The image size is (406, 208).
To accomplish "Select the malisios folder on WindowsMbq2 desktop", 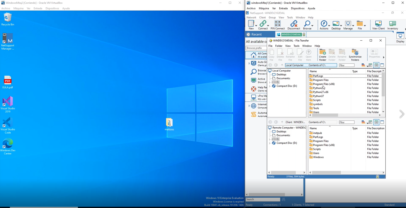I will (169, 124).
